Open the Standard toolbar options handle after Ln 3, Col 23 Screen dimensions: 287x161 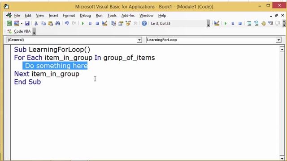click(208, 23)
